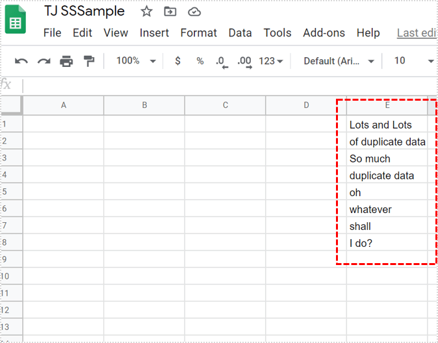Screen dimensions: 438x343
Task: Undo the last action
Action: pyautogui.click(x=21, y=61)
